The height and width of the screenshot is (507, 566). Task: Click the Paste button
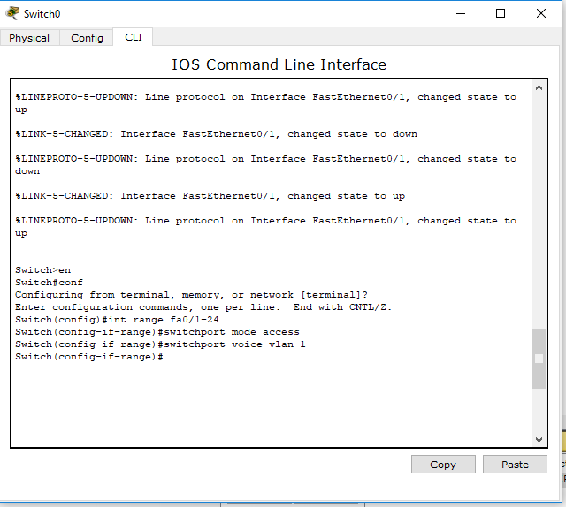click(515, 464)
